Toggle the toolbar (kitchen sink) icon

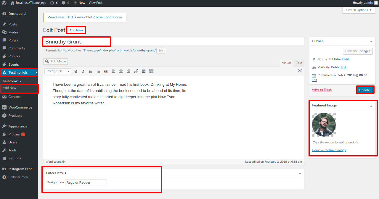click(151, 71)
